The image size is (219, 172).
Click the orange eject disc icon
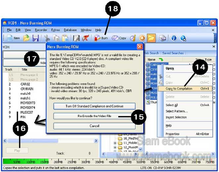pyautogui.click(x=142, y=38)
